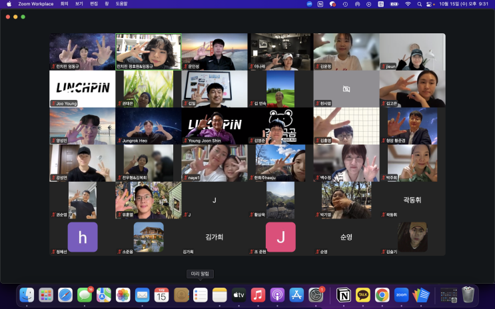Open Google Chrome from the dock
The image size is (495, 309).
pos(382,294)
